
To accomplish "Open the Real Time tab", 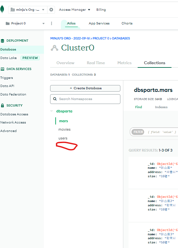I will tap(96, 63).
